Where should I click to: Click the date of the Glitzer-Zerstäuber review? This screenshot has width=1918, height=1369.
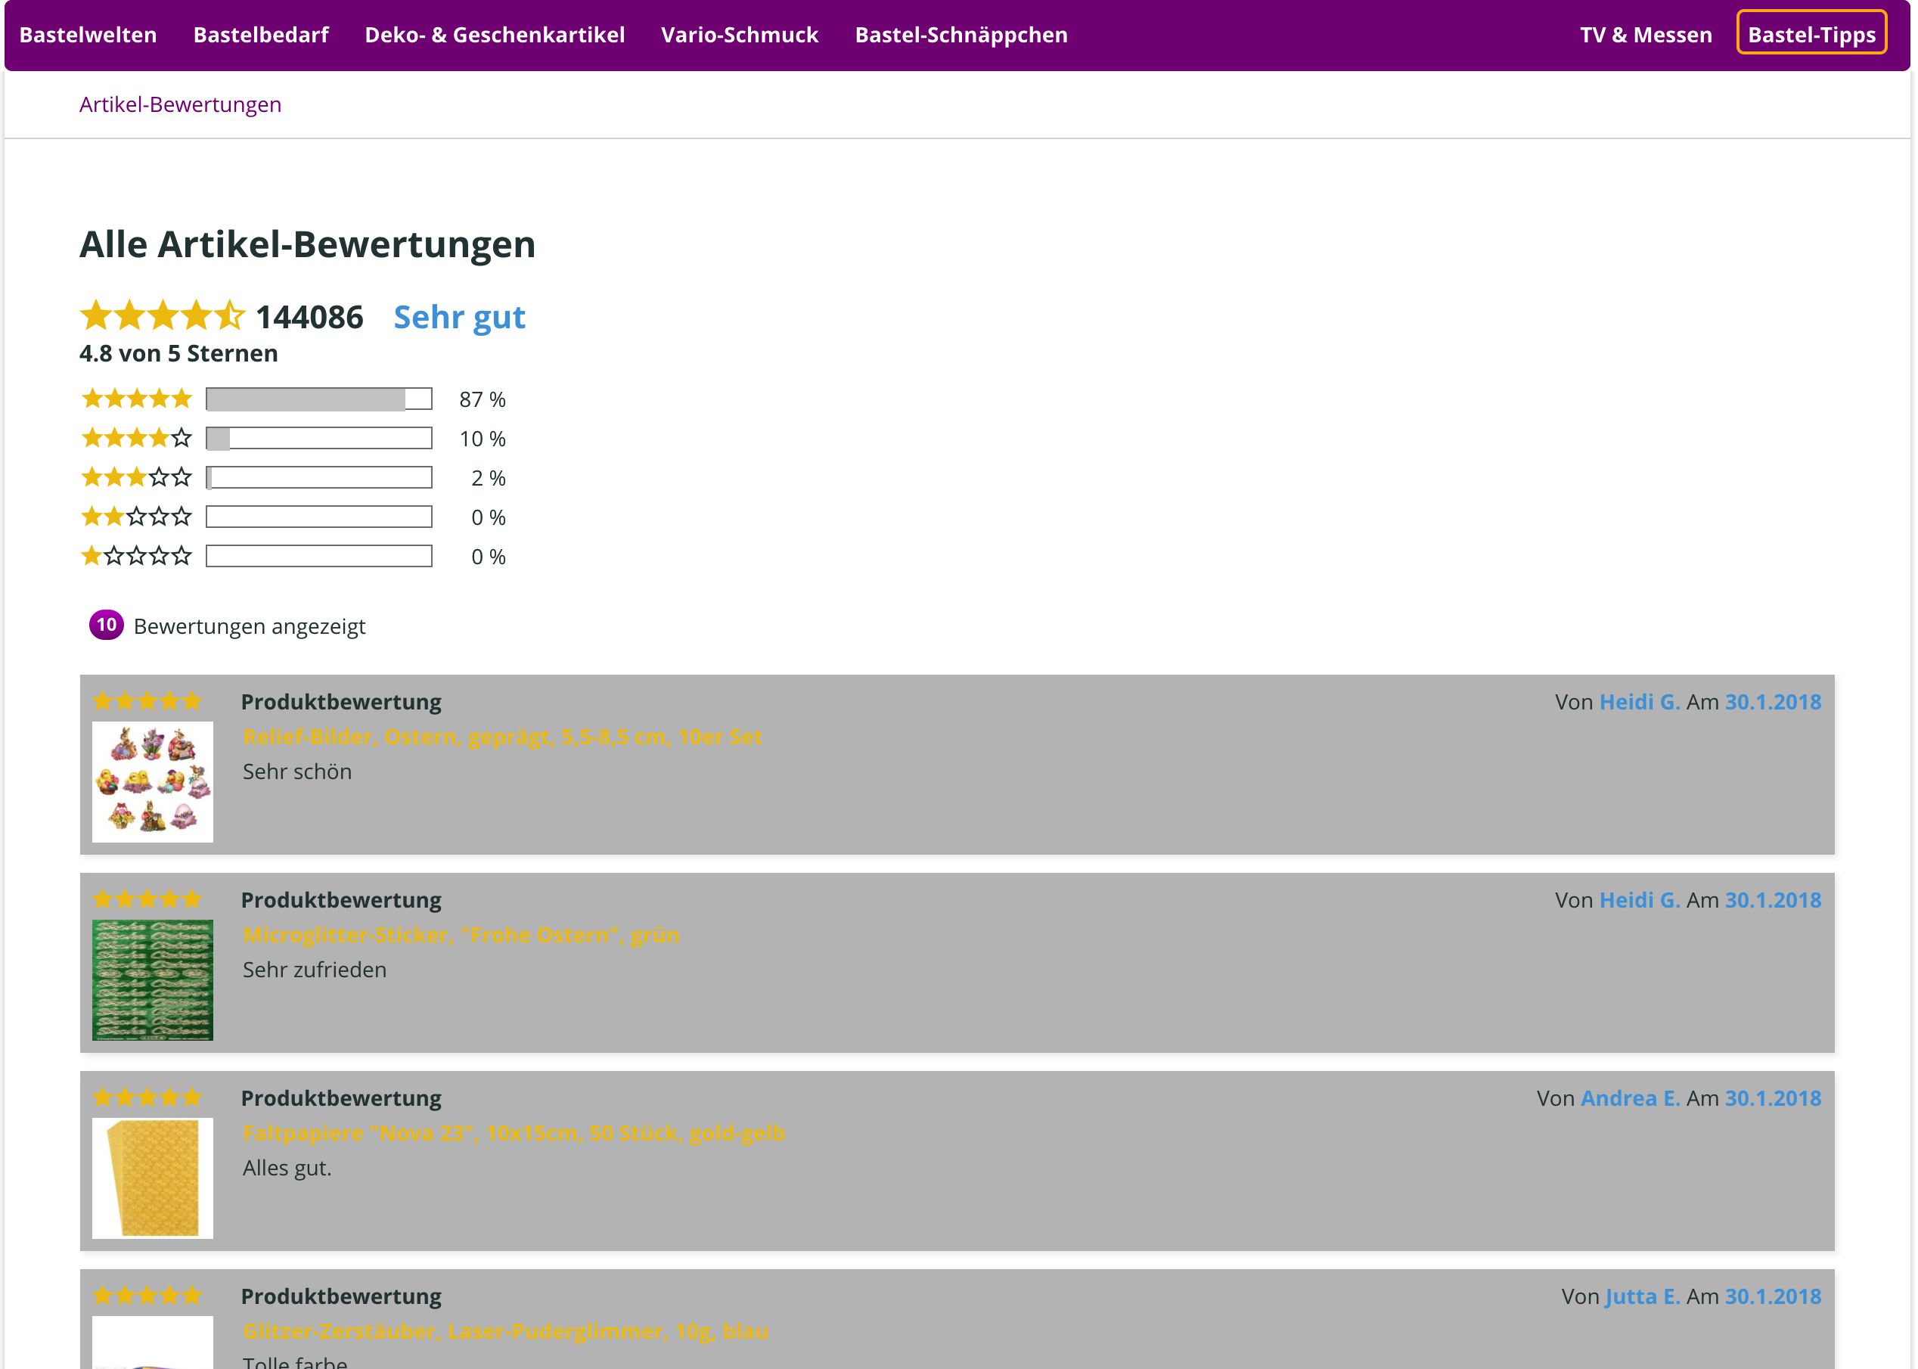point(1773,1296)
